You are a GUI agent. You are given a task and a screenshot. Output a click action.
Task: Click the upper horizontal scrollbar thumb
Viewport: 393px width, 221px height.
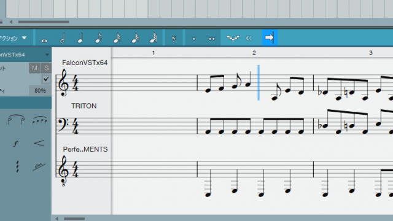(x=44, y=22)
